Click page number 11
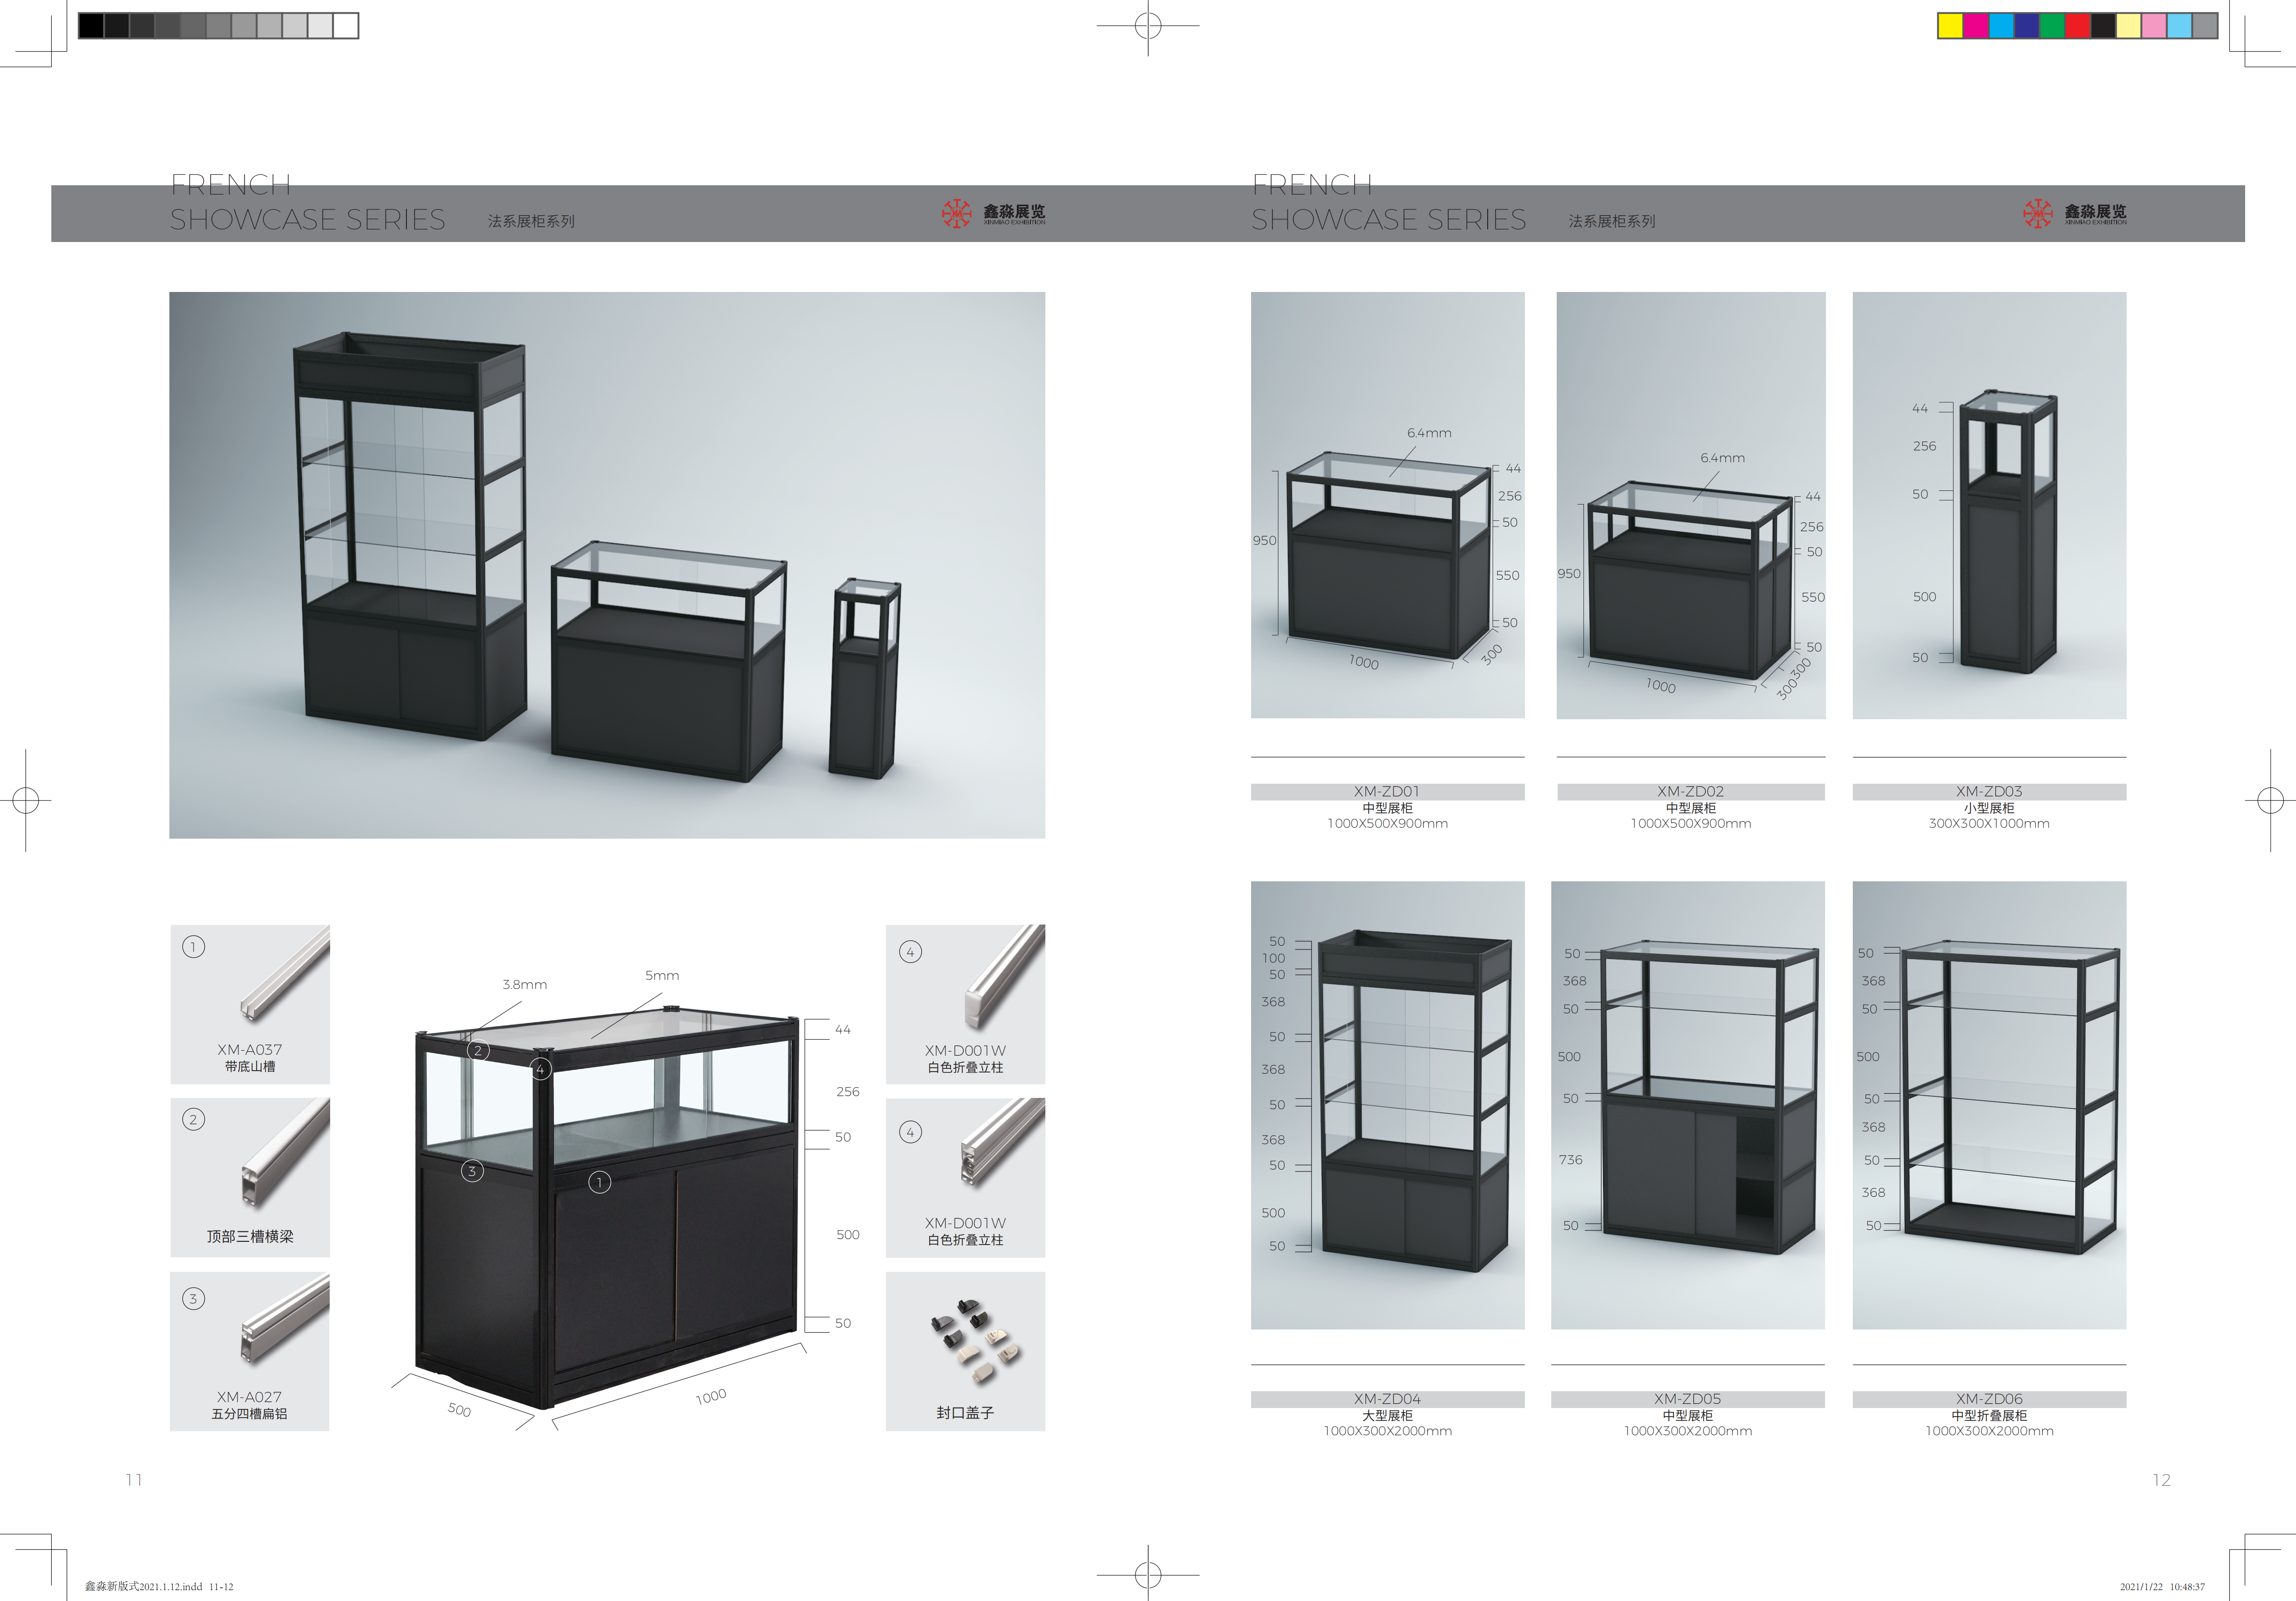Viewport: 2296px width, 1601px height. point(134,1480)
